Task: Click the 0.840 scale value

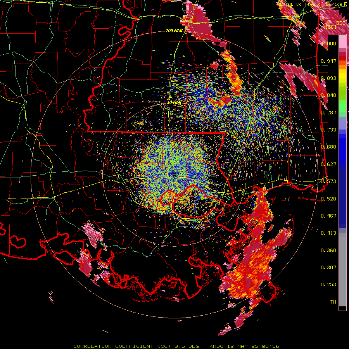Action: [328, 95]
